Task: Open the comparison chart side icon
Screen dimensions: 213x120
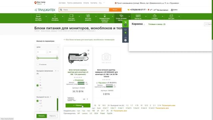Action: click(x=125, y=38)
